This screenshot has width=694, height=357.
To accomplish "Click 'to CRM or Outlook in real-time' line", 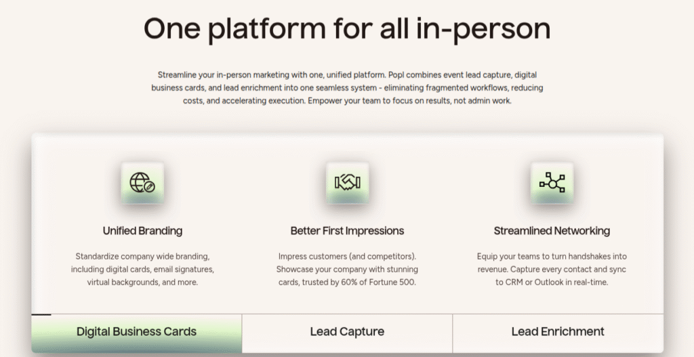I will (552, 282).
